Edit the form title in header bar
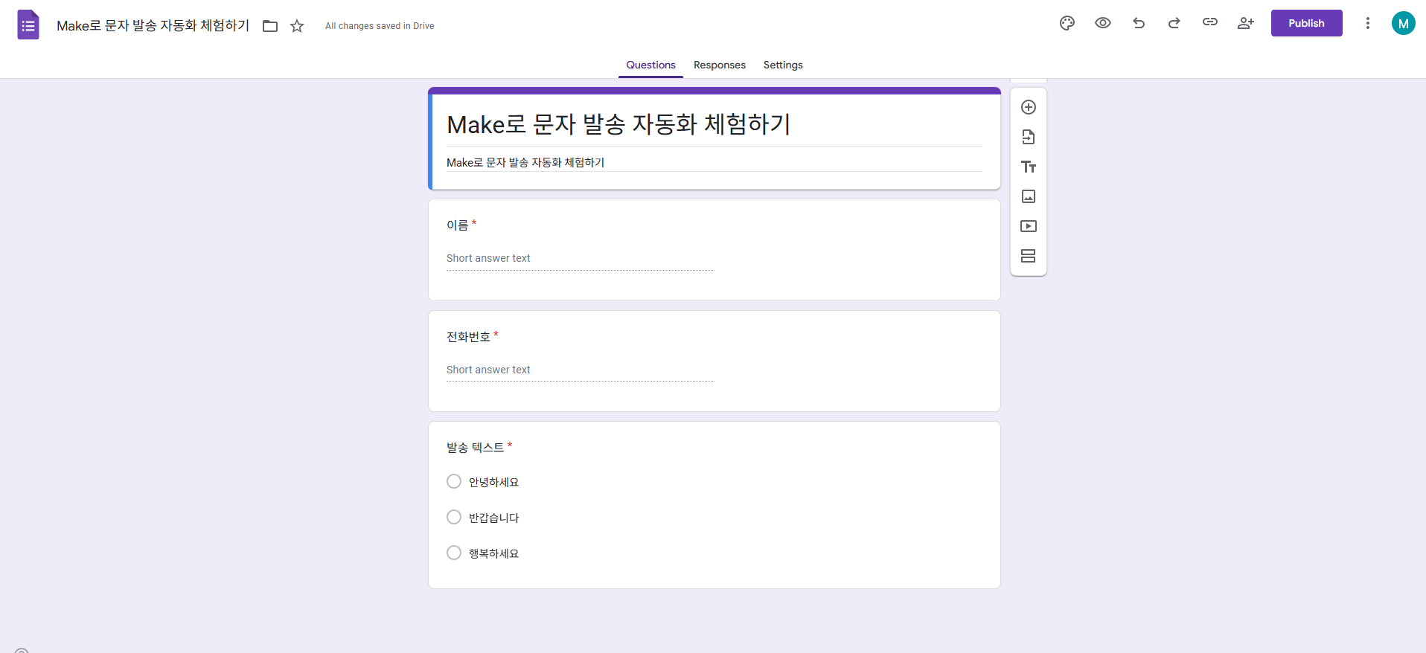 coord(153,25)
